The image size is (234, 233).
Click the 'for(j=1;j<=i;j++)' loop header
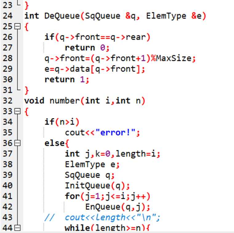107,197
